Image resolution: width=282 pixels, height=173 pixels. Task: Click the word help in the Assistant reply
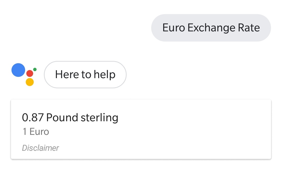point(104,74)
